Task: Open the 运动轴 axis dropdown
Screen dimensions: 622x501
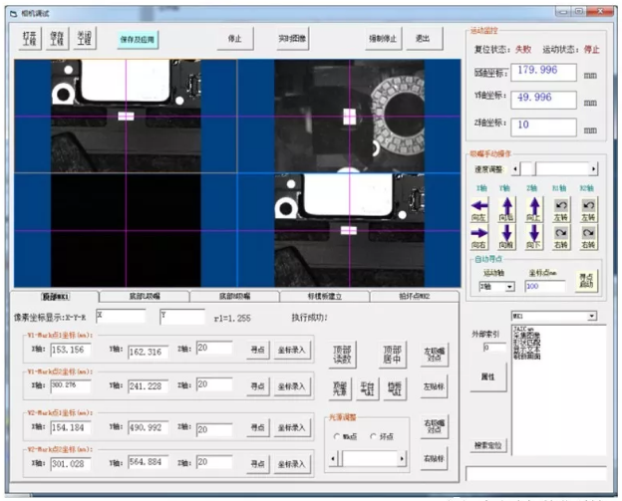Action: [x=509, y=287]
